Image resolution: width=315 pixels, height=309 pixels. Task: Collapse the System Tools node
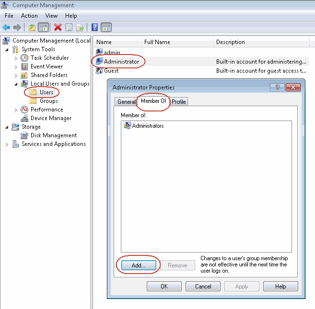pos(7,50)
